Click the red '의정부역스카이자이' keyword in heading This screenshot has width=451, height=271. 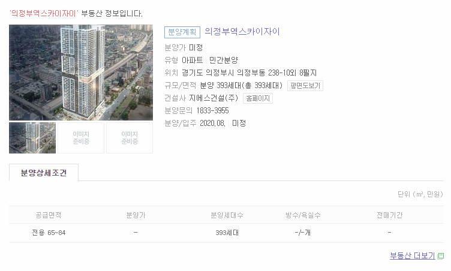click(44, 13)
